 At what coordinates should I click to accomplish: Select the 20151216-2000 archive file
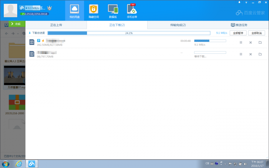tap(15, 104)
